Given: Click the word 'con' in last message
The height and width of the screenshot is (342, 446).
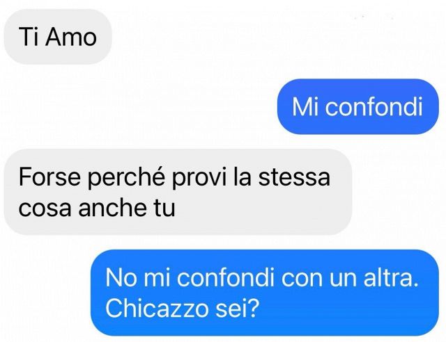Looking at the screenshot, I should (302, 279).
